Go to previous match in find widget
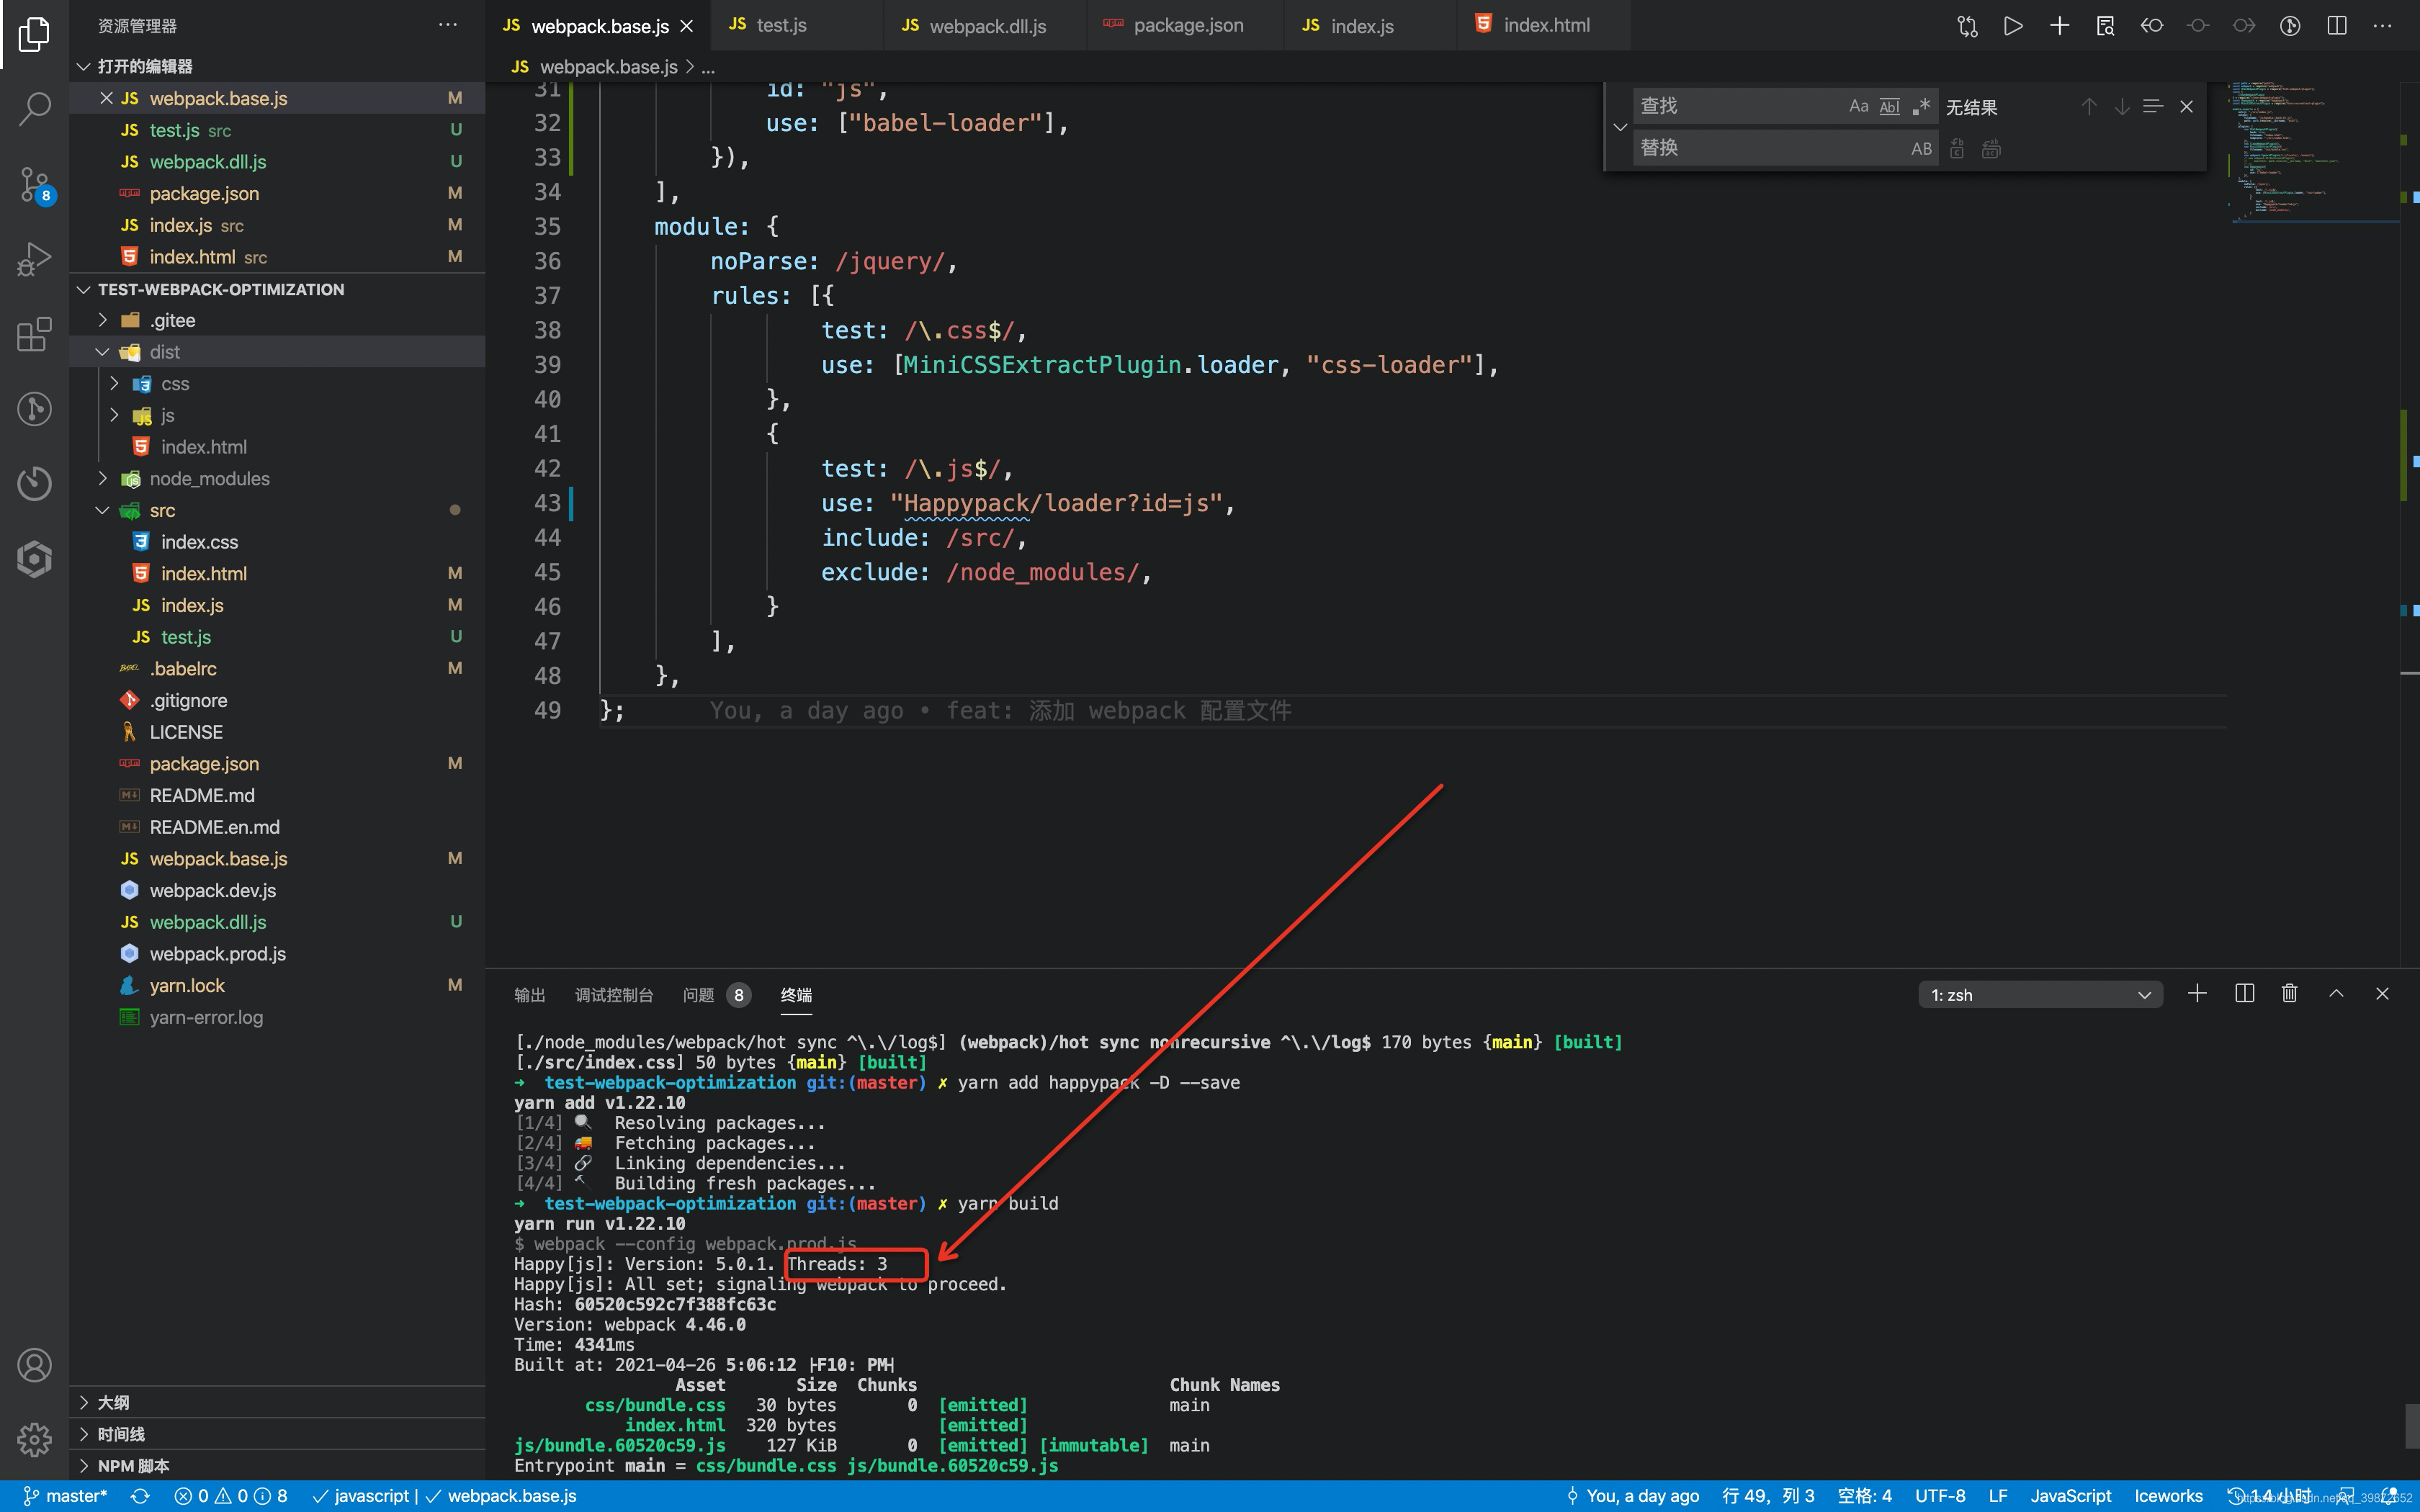The image size is (2420, 1512). (2089, 106)
